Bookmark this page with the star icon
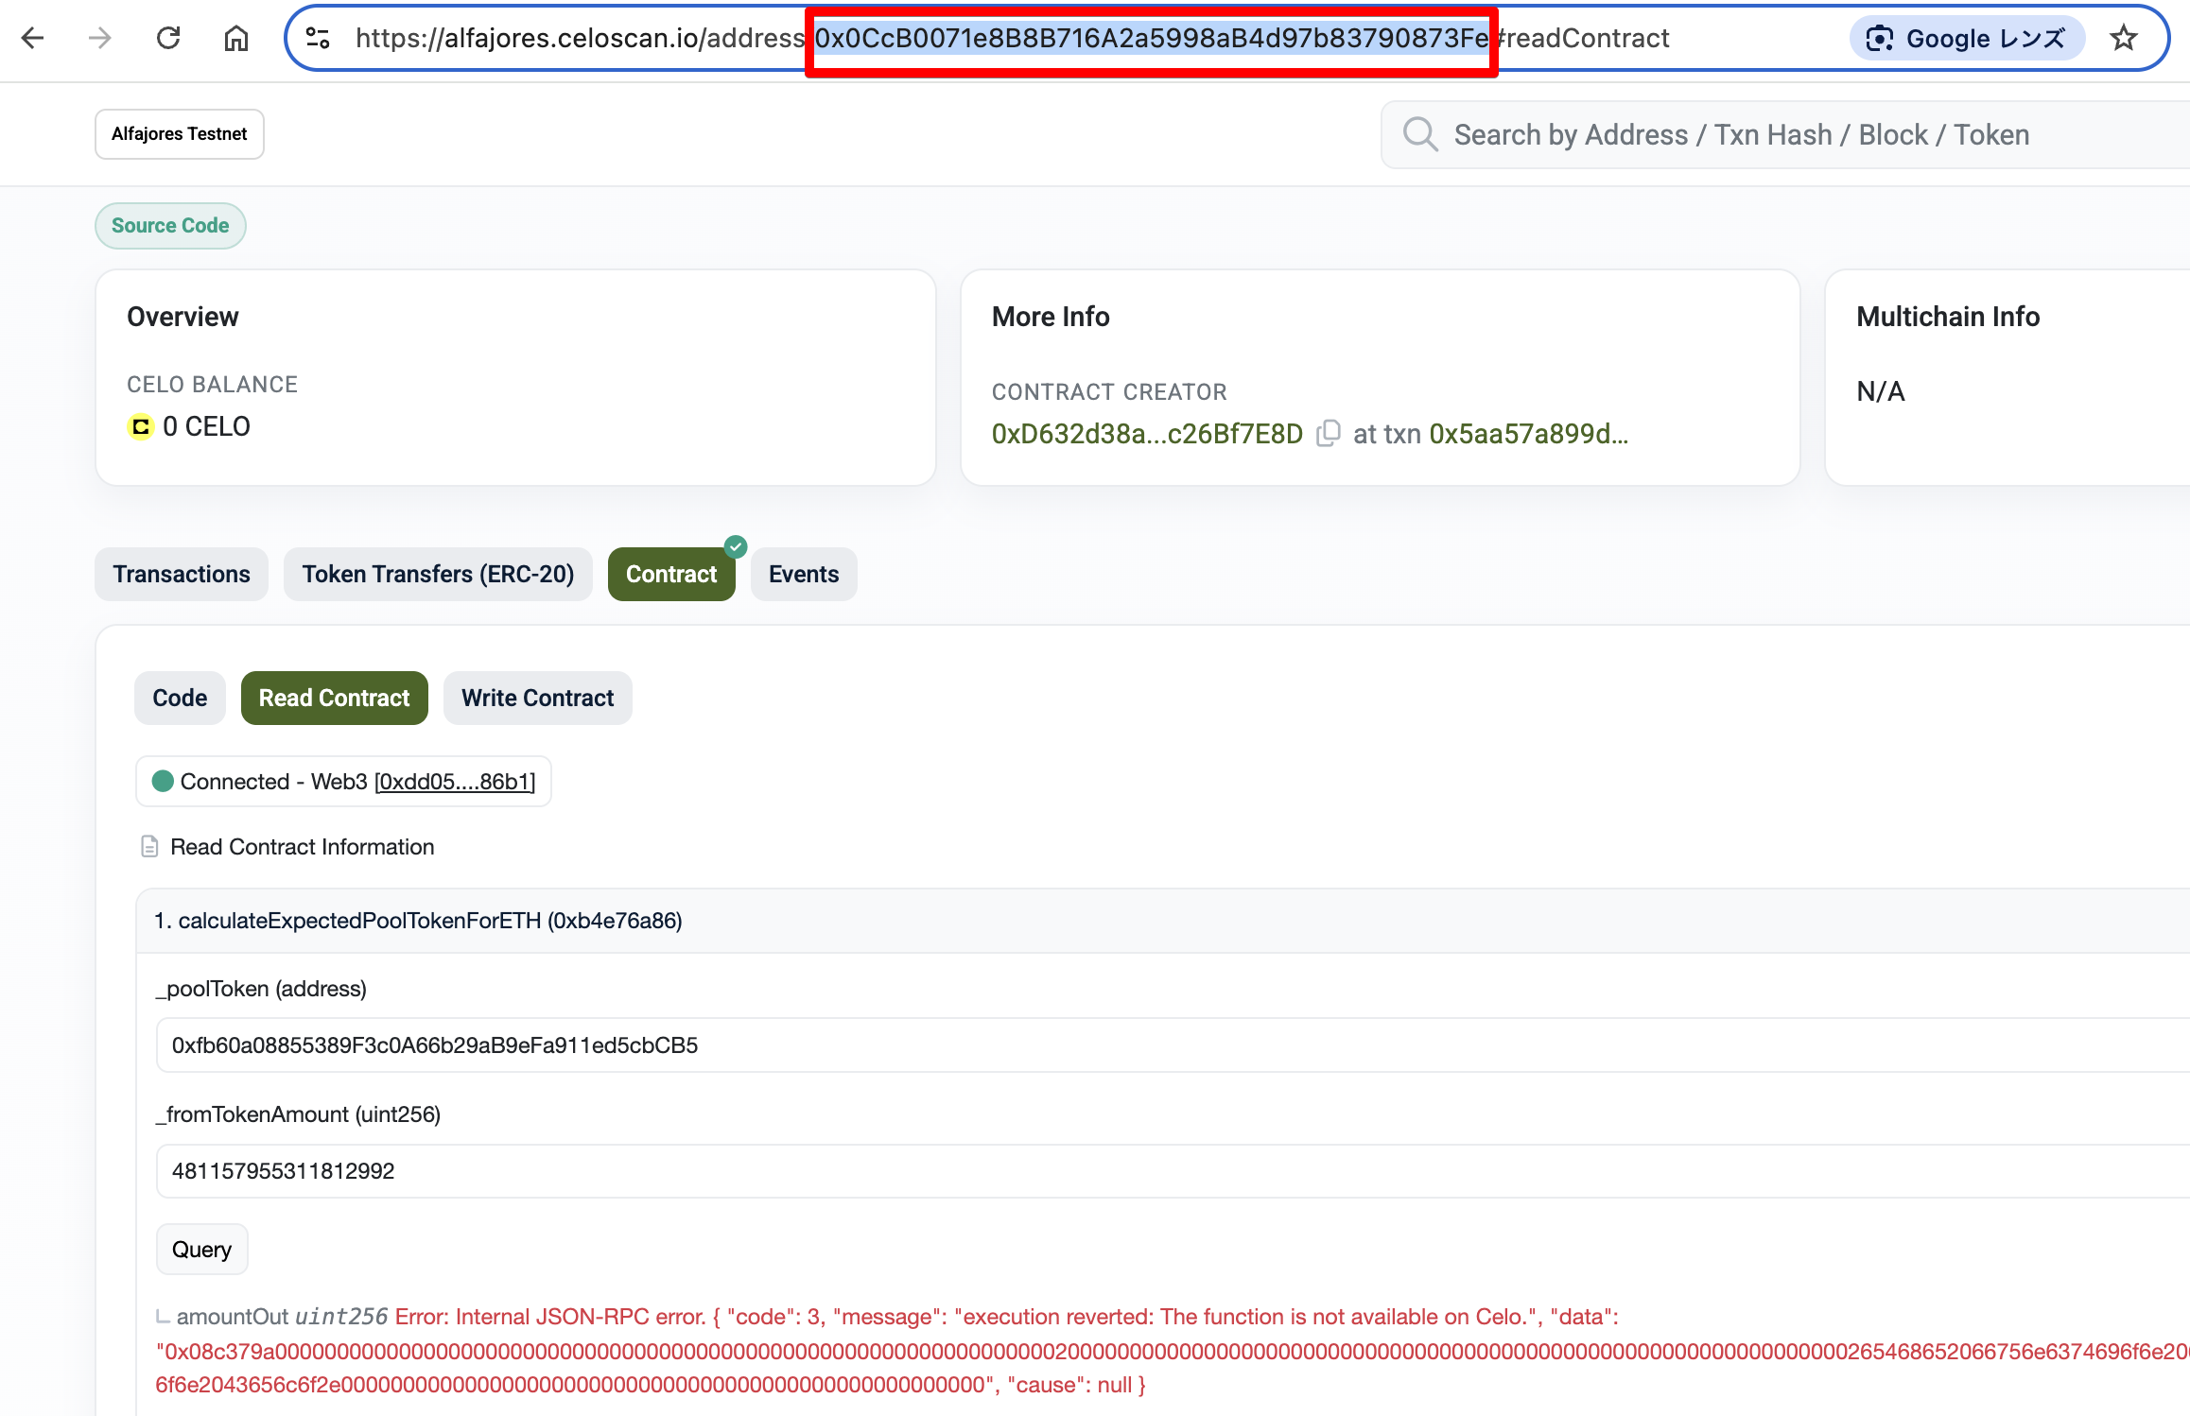Viewport: 2190px width, 1416px height. [2124, 38]
